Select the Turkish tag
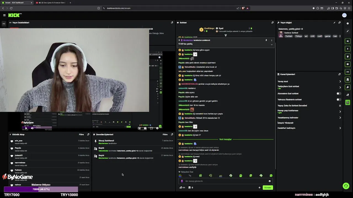Screen dimensions: 353x198 (x=288, y=36)
